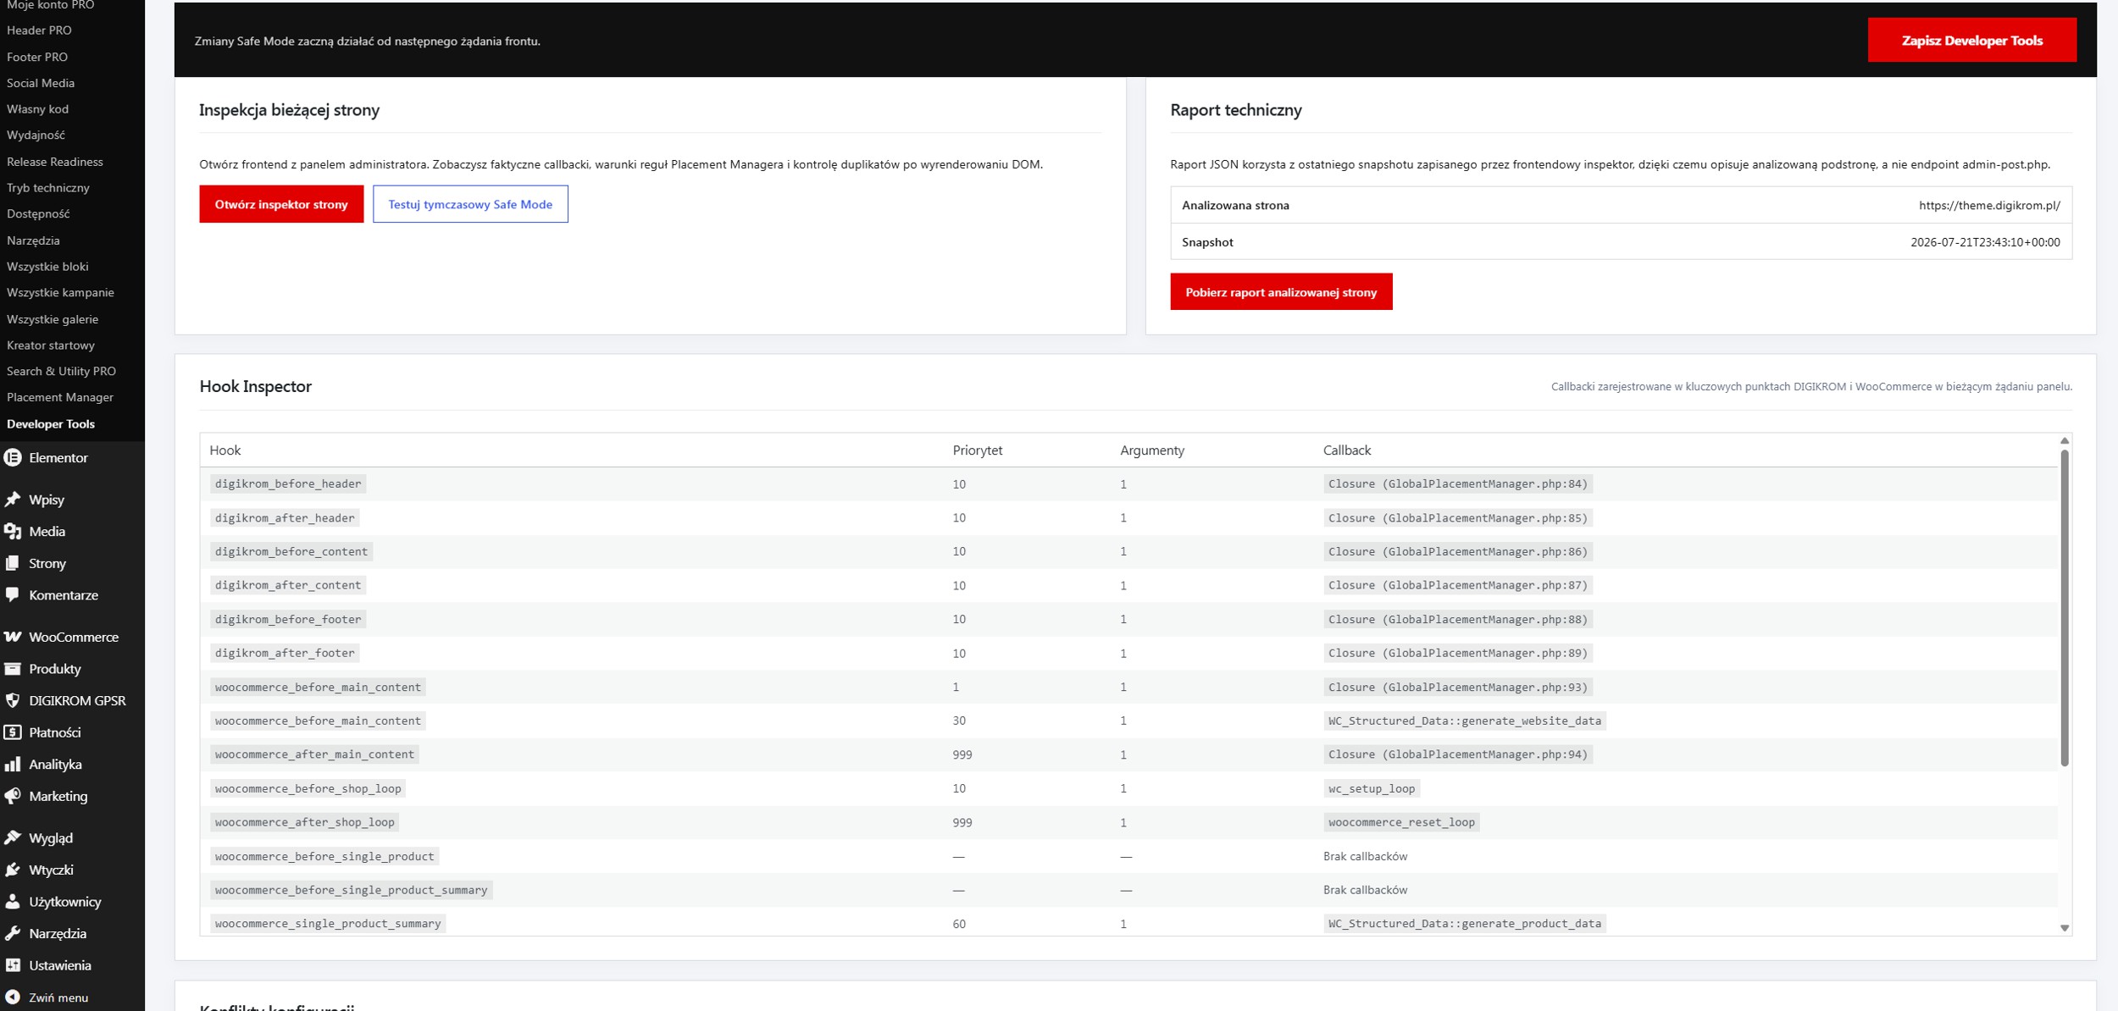
Task: Download the report via Pobierz raport button
Action: (x=1281, y=292)
